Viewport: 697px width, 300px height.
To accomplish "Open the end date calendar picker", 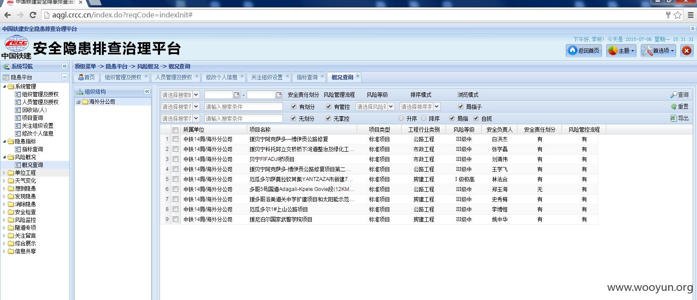I will [279, 95].
